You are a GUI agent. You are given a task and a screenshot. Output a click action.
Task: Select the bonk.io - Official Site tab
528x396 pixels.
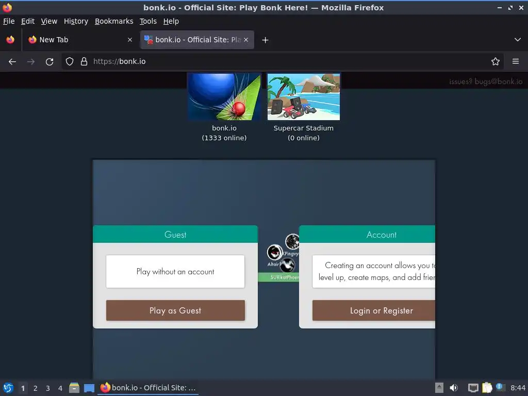point(197,40)
